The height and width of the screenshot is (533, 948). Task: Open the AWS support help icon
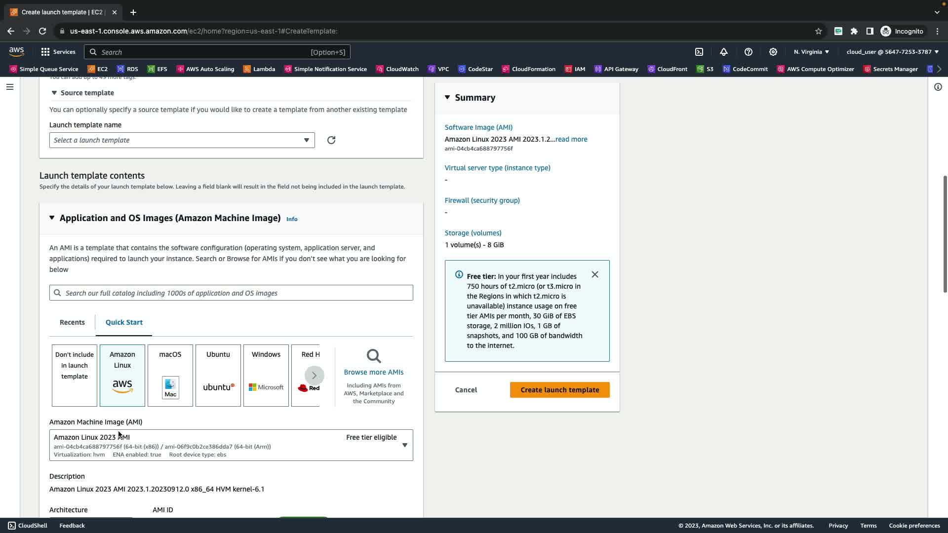coord(749,52)
